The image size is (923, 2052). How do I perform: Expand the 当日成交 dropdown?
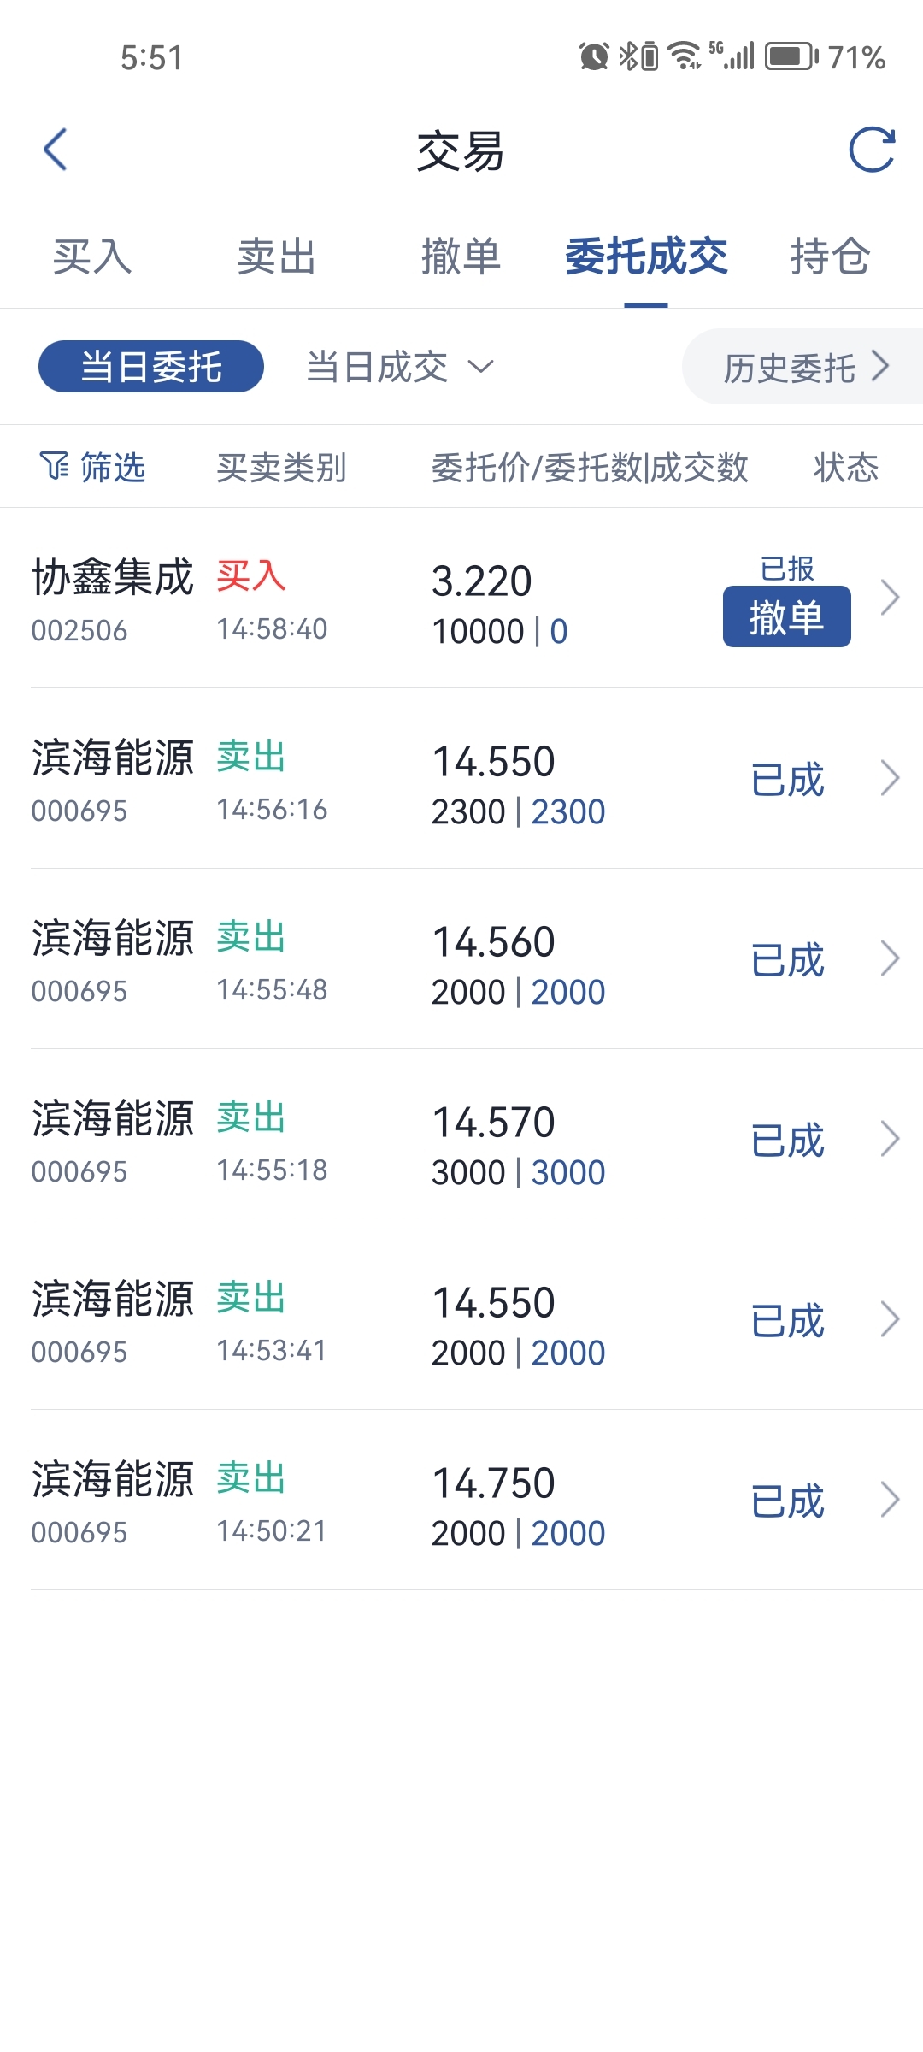pos(400,367)
